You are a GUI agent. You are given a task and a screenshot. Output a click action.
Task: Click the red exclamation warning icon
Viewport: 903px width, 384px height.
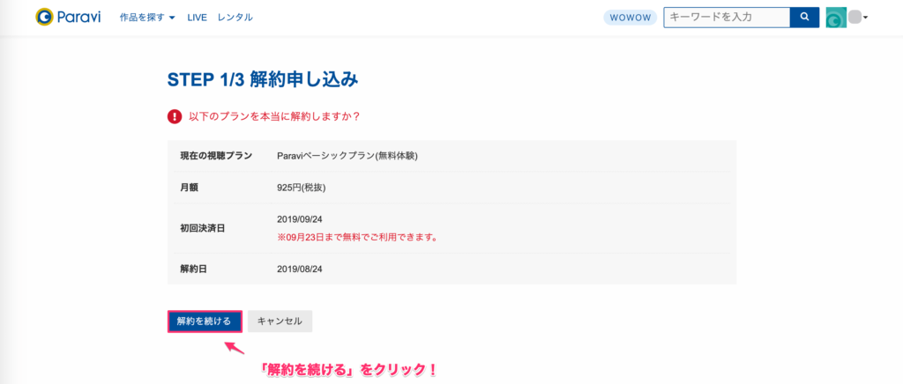[175, 116]
